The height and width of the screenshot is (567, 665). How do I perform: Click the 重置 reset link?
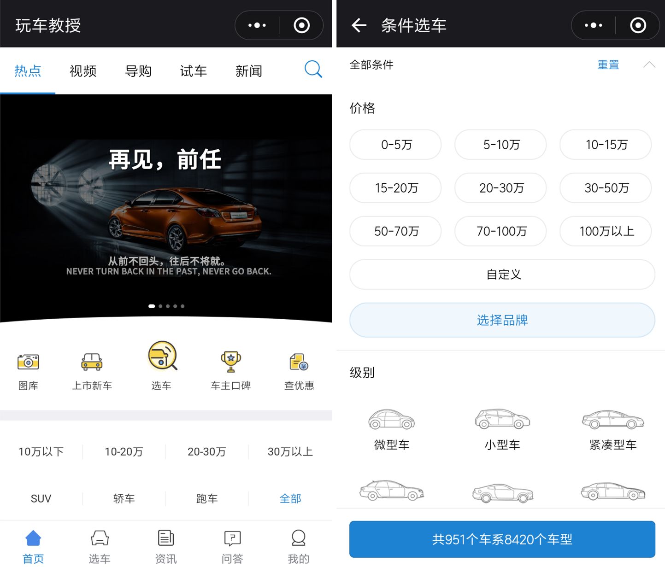608,65
